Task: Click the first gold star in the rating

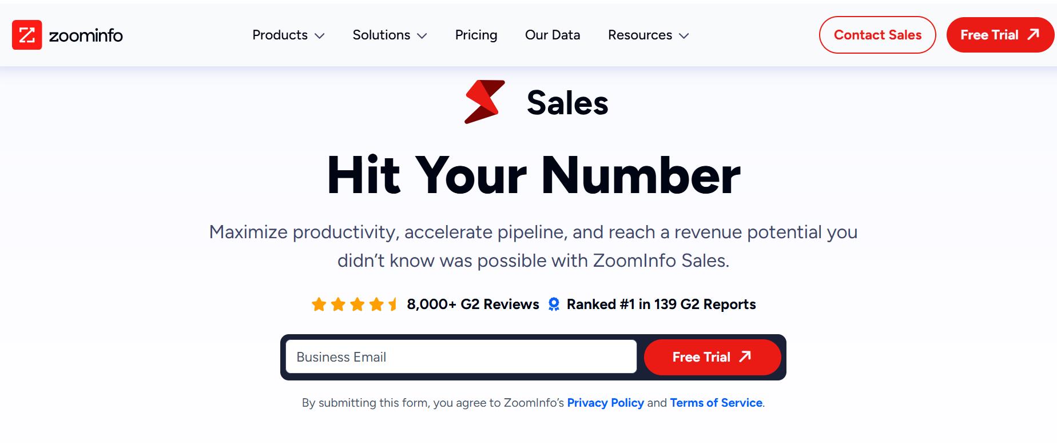Action: (x=319, y=304)
